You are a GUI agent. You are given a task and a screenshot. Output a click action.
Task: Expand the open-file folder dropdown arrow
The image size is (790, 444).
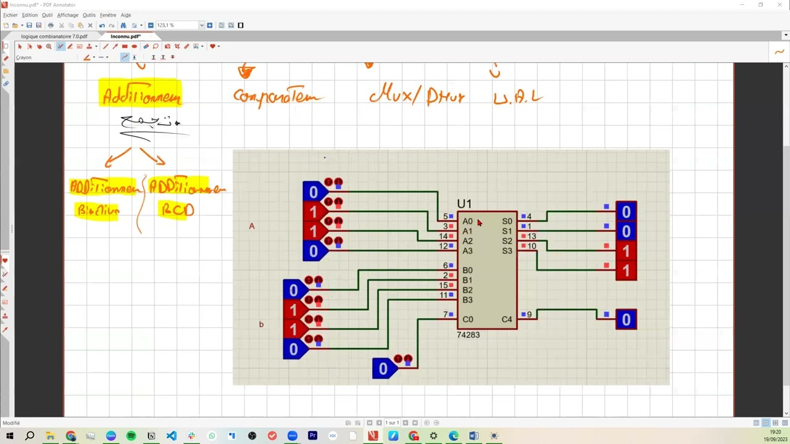pos(22,25)
